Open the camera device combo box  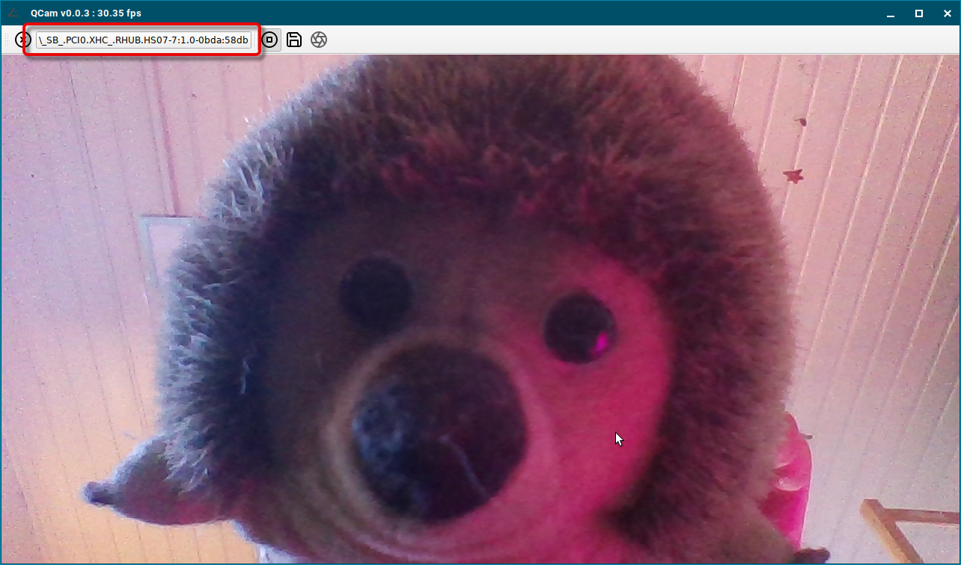pyautogui.click(x=144, y=40)
